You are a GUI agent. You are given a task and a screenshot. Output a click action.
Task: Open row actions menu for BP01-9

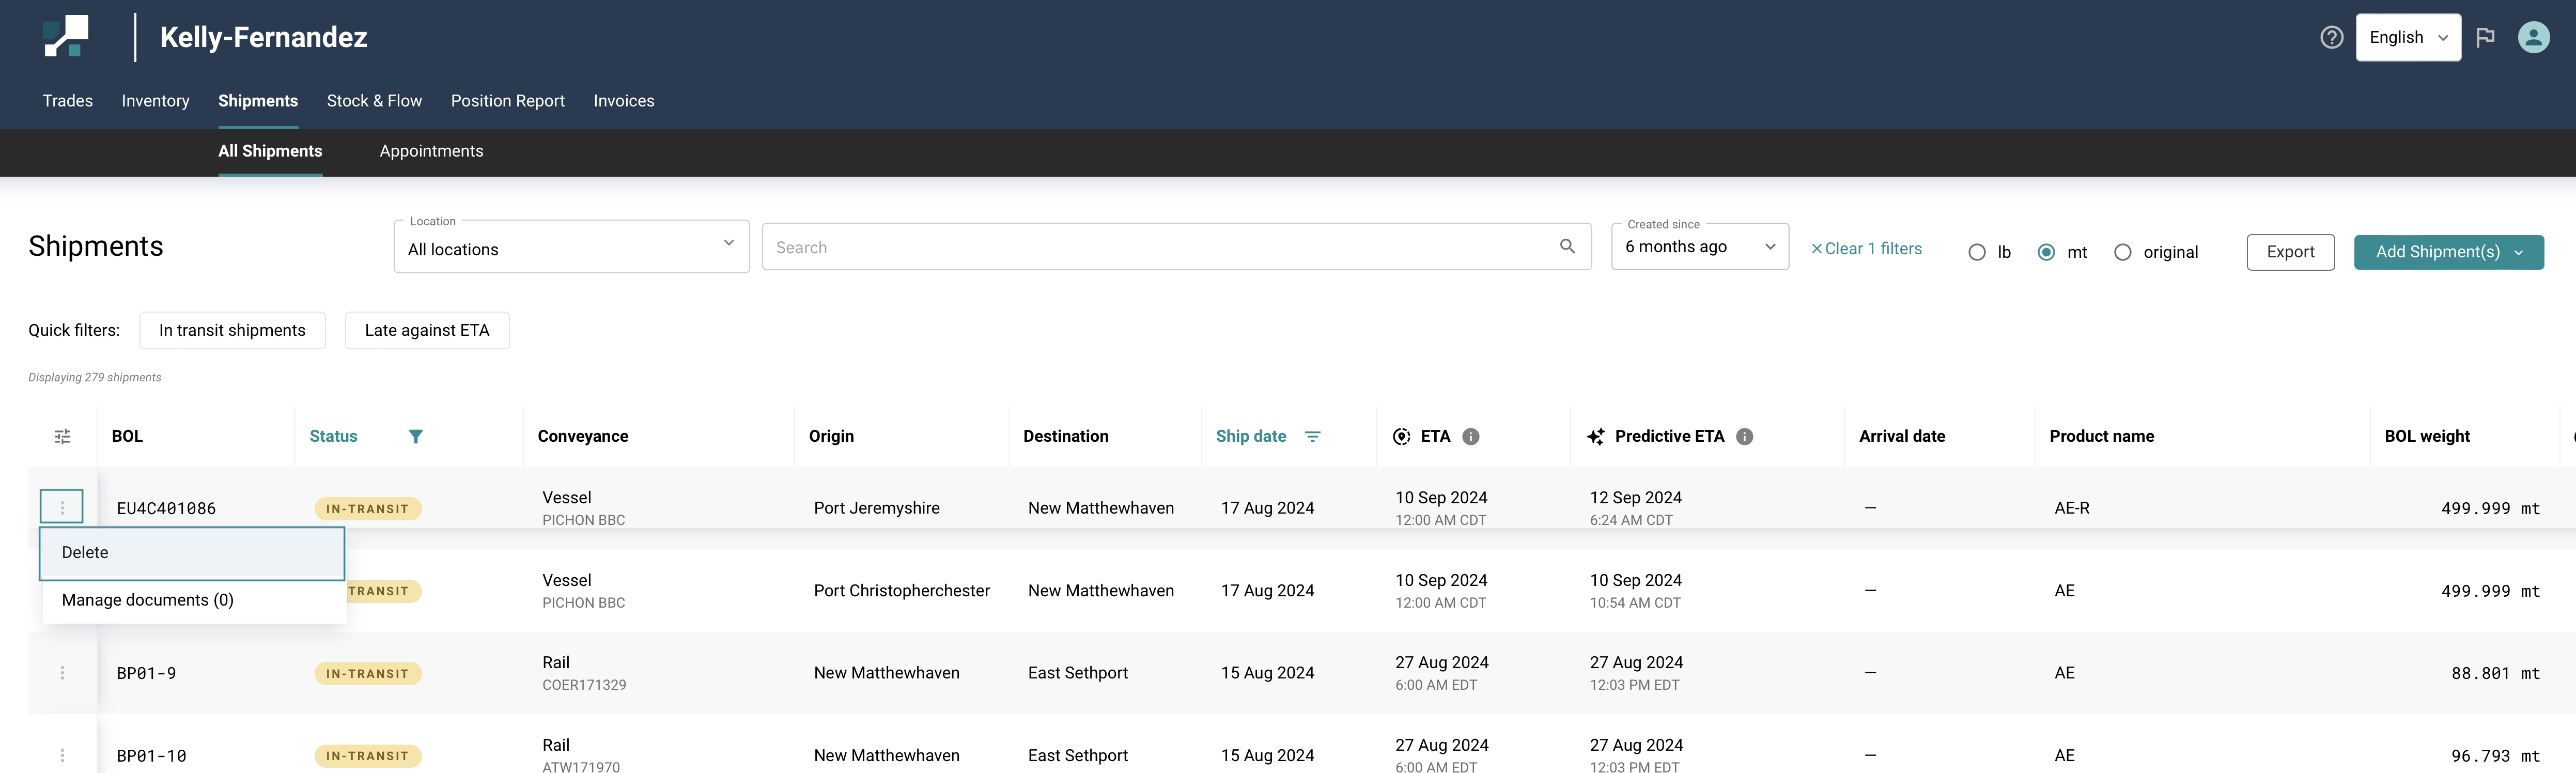(62, 674)
